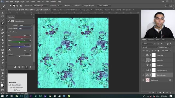Select the Lasso tool

[x=2, y=20]
